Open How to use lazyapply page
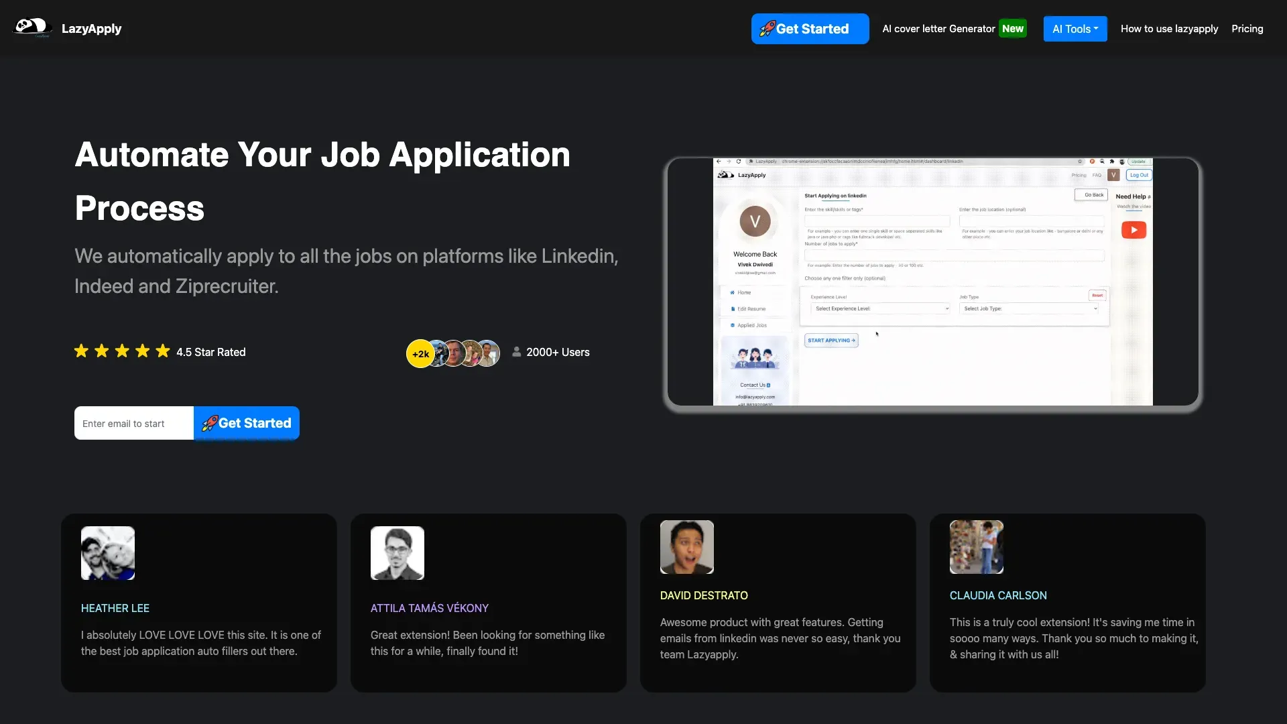Viewport: 1287px width, 724px height. 1169,29
